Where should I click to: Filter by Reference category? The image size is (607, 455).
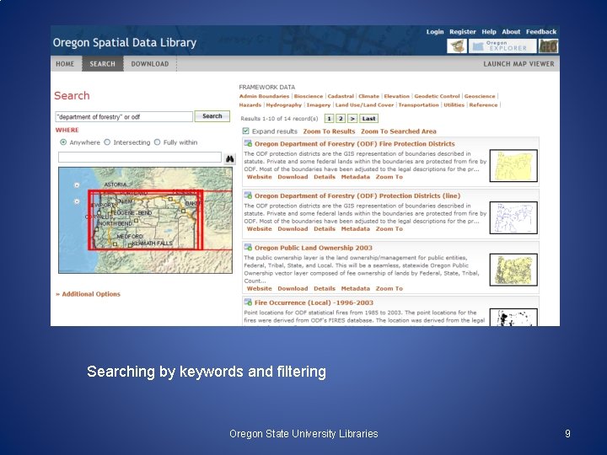[483, 104]
